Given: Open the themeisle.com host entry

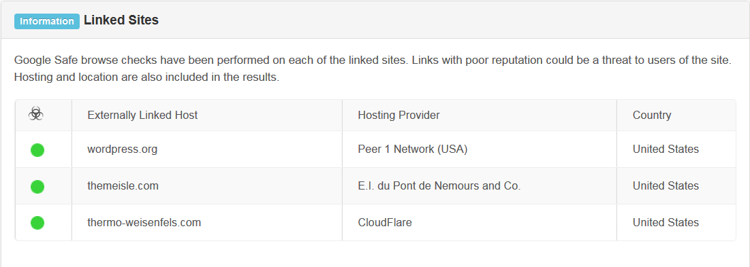Looking at the screenshot, I should [123, 186].
